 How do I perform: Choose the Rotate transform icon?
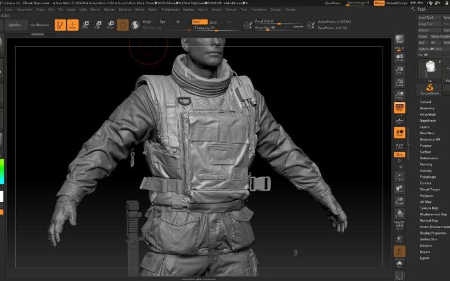[110, 25]
